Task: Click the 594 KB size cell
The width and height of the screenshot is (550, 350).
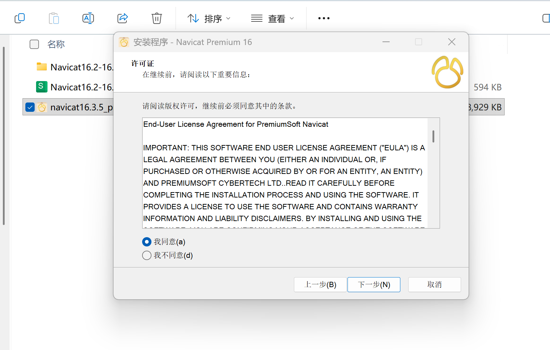Action: [487, 87]
